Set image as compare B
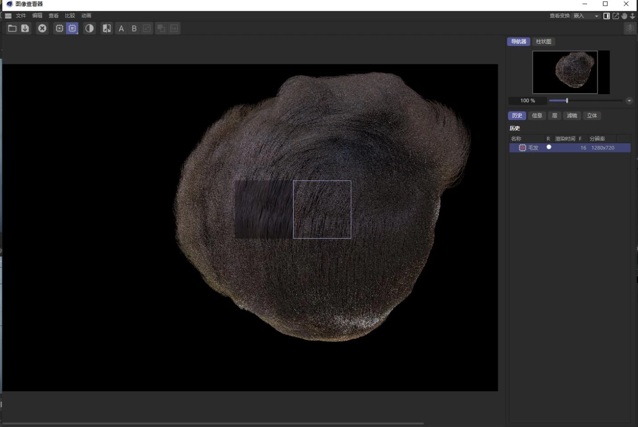This screenshot has width=638, height=427. pos(134,29)
